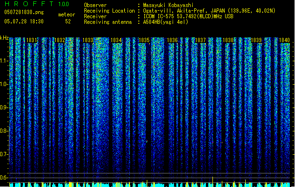Click the 0.9 kHz axis tick label

click(4, 108)
